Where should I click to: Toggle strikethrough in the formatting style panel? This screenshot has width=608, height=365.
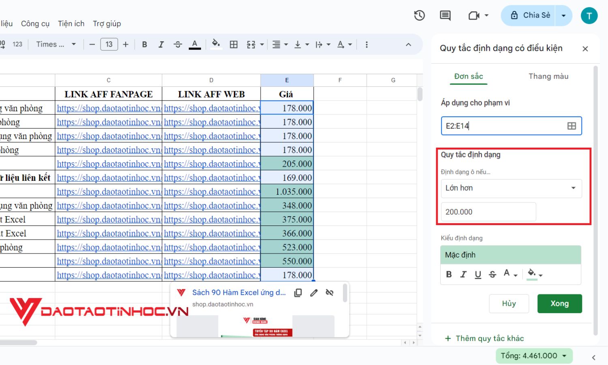(x=492, y=274)
